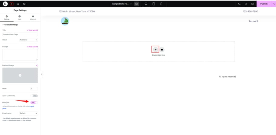The width and height of the screenshot is (276, 135).
Task: Switch to the Advanced tab
Action: click(33, 17)
